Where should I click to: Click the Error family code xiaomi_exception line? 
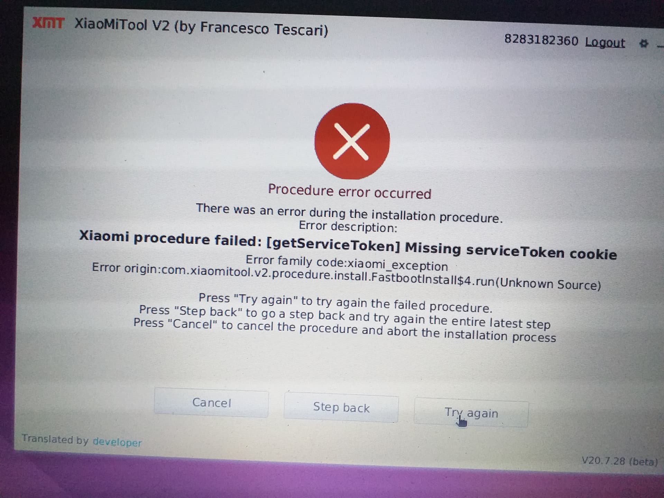tap(347, 263)
